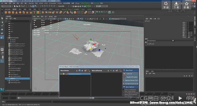
Task: Select the arrow Select tool
Action: (x=2, y=18)
